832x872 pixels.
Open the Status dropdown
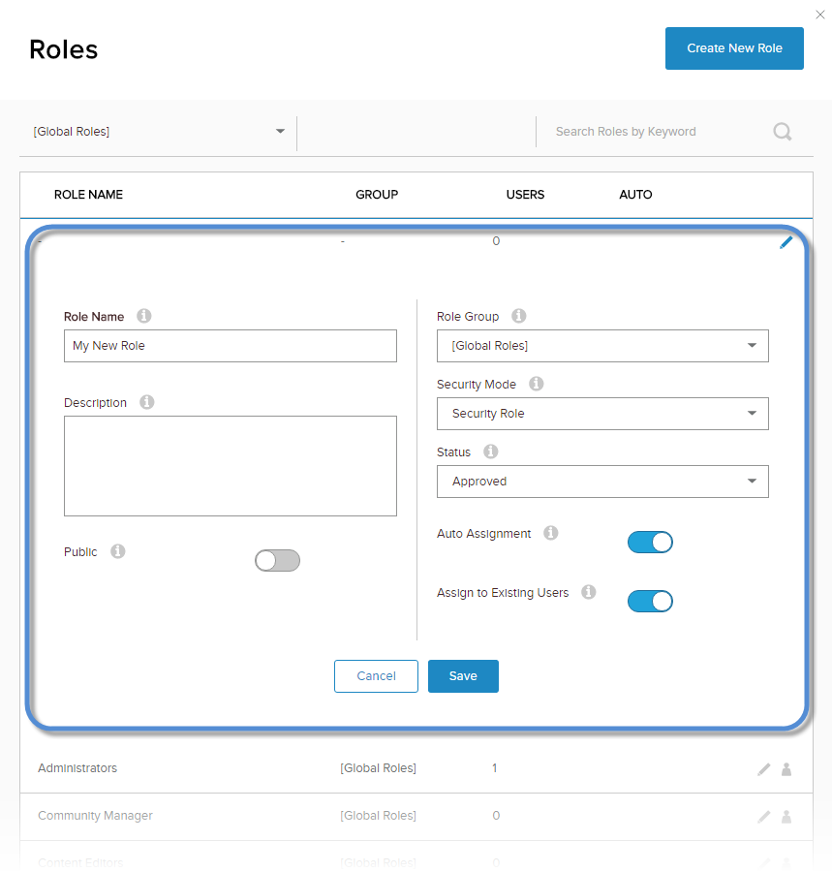click(x=602, y=482)
